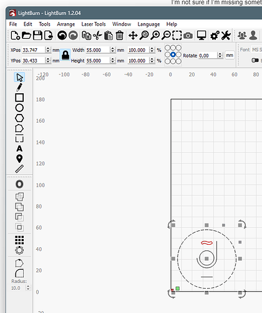Open the Grid Array tool
The width and height of the screenshot is (262, 313).
(x=19, y=240)
